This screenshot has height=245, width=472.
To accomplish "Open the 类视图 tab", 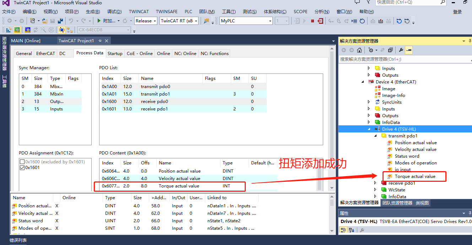I will click(422, 203).
